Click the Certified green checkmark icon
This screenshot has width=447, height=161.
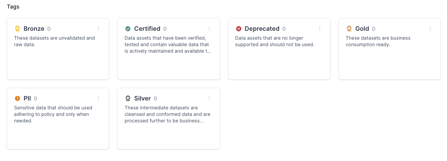(128, 29)
